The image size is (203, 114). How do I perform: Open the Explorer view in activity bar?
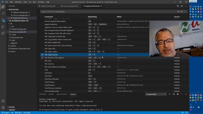pyautogui.click(x=3, y=7)
